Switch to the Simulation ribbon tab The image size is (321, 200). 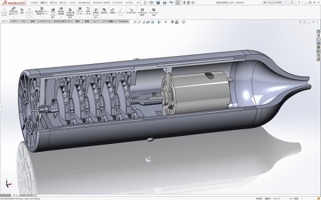[x=123, y=21]
